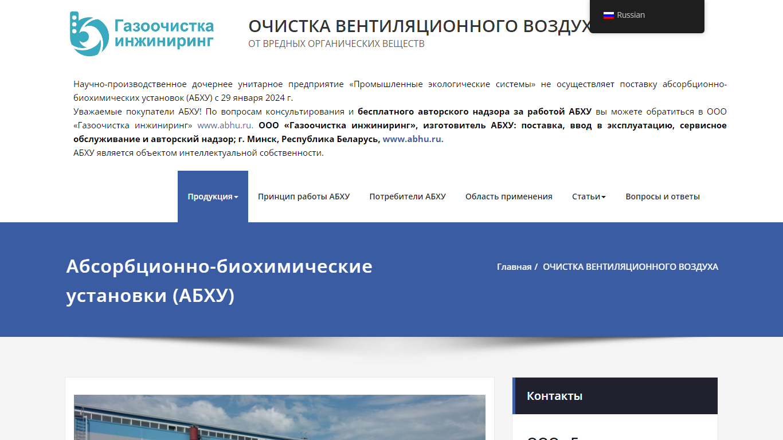Open Вопросы и ответы page
Viewport: 783px width, 440px height.
click(x=663, y=197)
